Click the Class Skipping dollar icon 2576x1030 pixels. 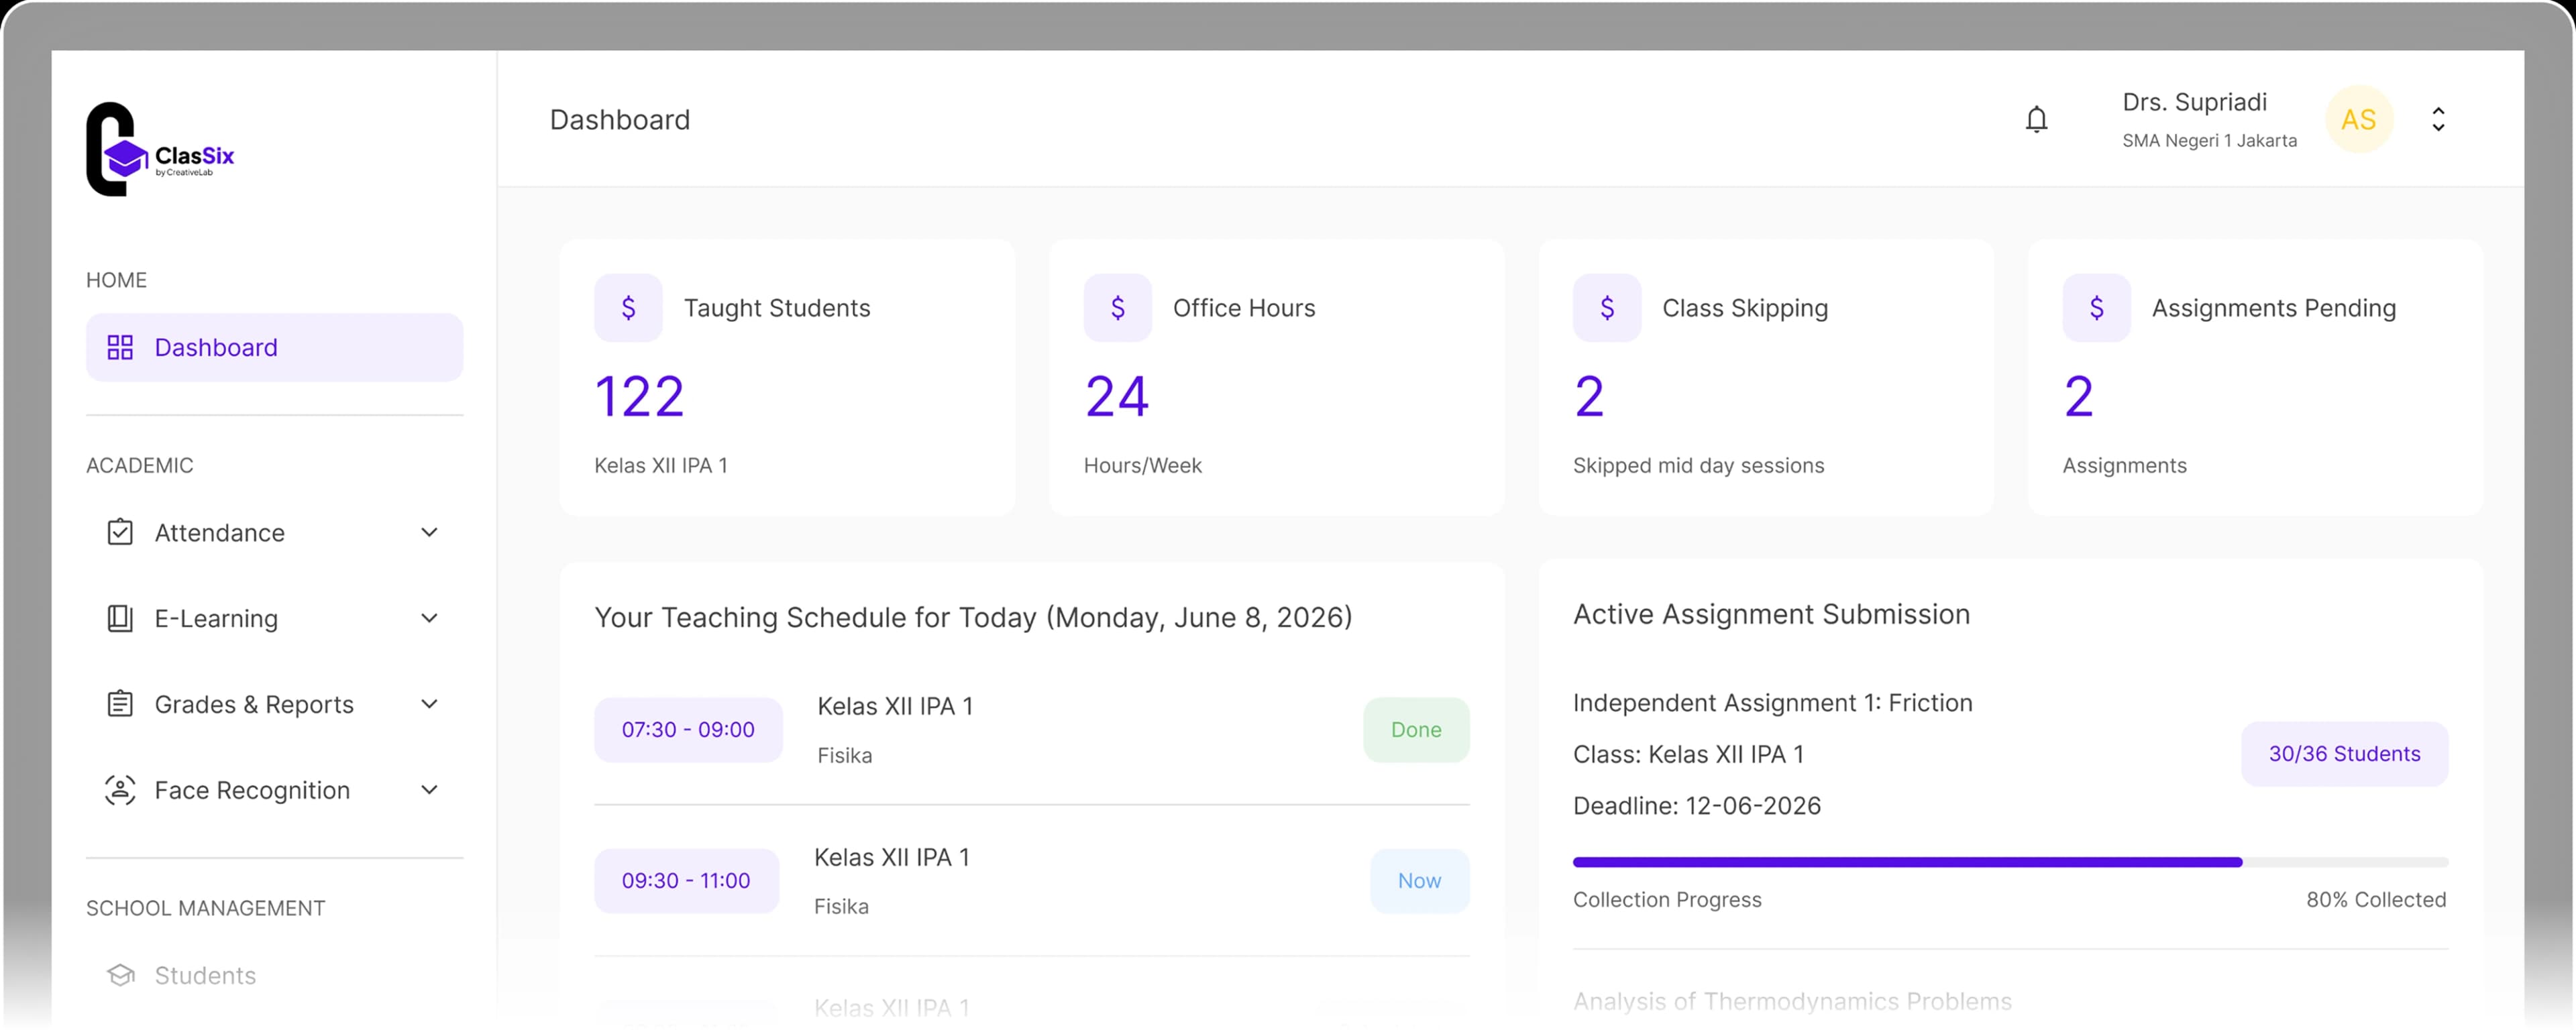point(1606,308)
